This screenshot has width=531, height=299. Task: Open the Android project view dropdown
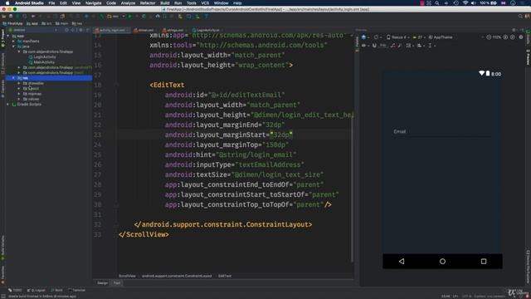tap(33, 30)
